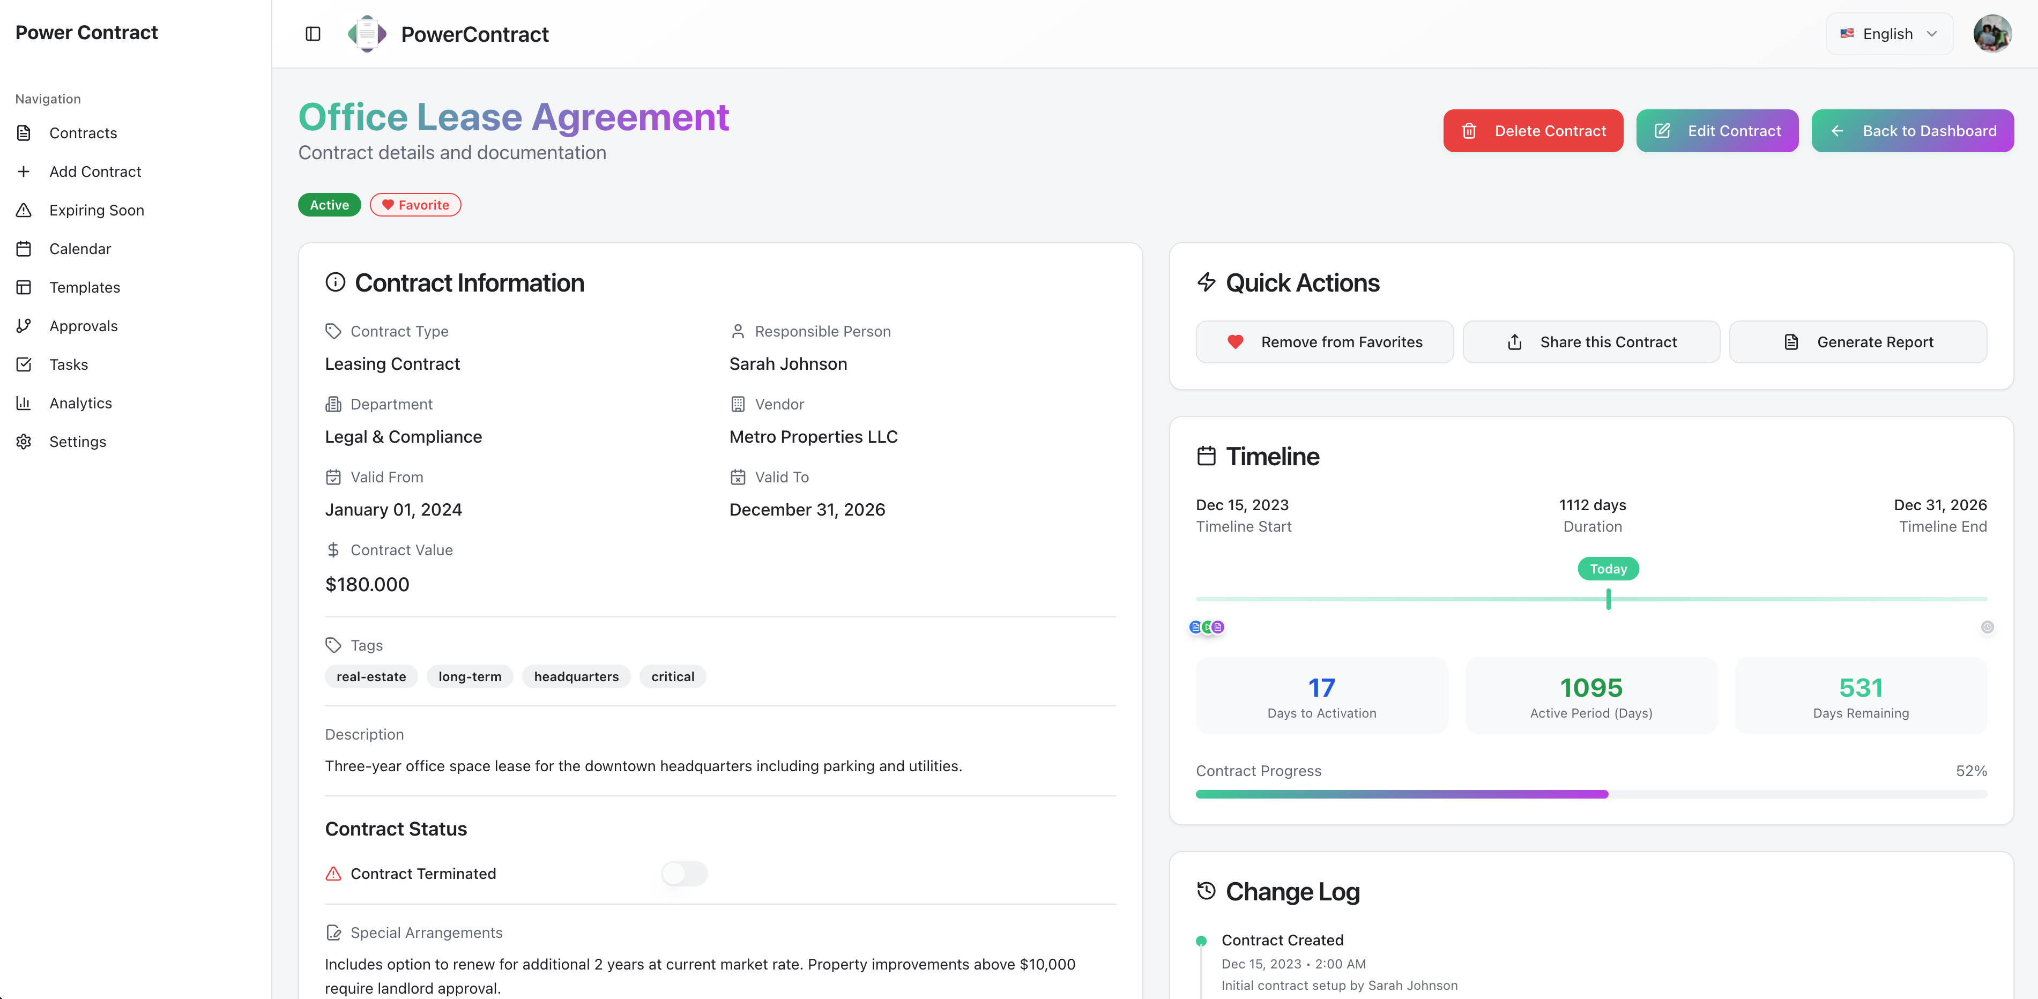Click Share this Contract
The image size is (2038, 999).
pyautogui.click(x=1592, y=342)
